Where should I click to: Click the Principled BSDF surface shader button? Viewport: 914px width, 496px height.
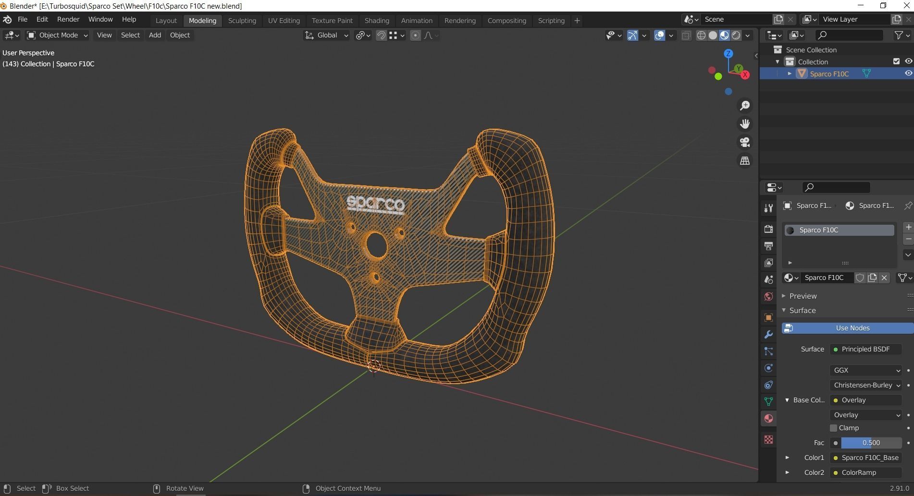point(866,349)
